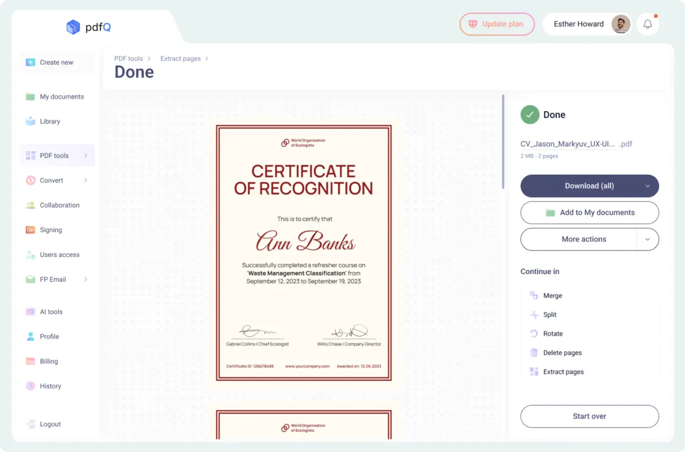Expand the More actions chevron
The image size is (685, 452).
(x=647, y=239)
